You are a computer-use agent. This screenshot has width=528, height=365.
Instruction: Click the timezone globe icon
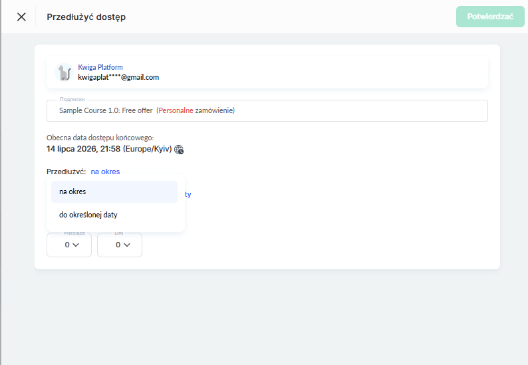179,150
